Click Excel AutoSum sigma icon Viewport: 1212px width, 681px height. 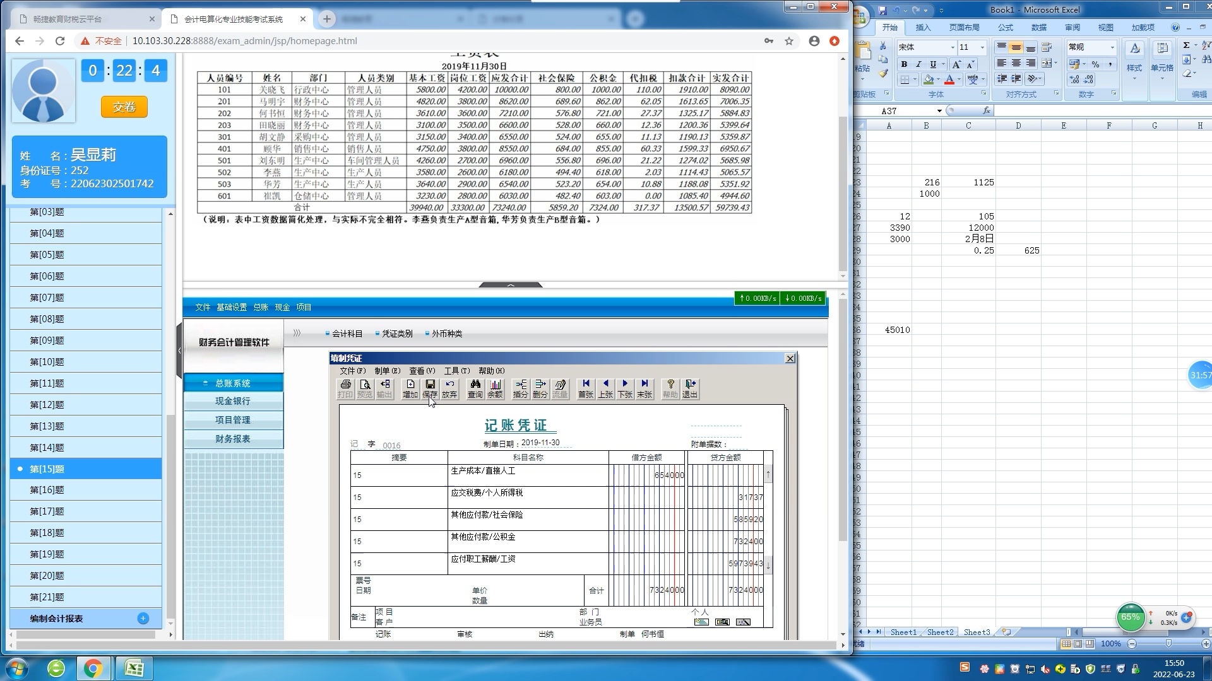pyautogui.click(x=1186, y=45)
